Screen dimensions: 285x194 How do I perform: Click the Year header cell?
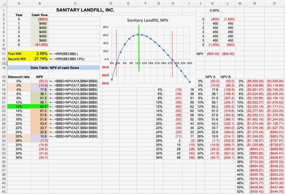(19, 15)
